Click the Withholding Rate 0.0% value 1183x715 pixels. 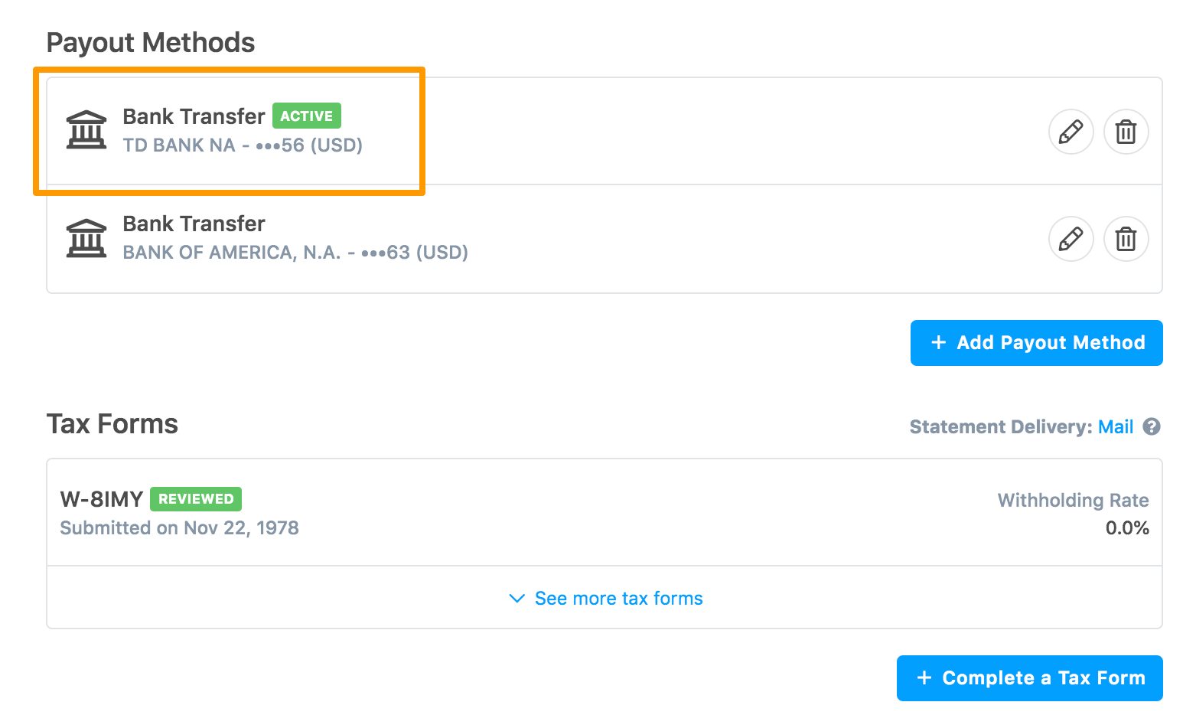(1127, 528)
